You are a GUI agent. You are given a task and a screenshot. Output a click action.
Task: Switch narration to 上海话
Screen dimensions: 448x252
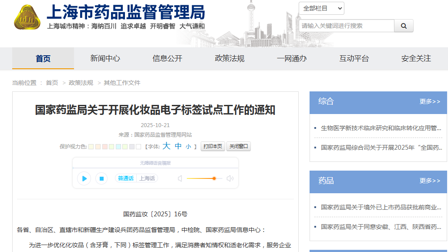pos(147,178)
